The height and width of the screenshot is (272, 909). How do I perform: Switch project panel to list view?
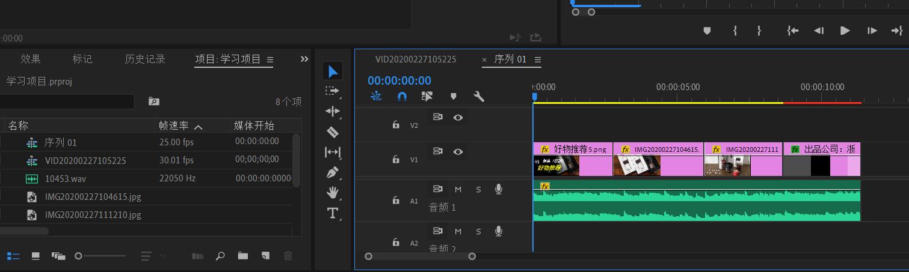(x=13, y=256)
